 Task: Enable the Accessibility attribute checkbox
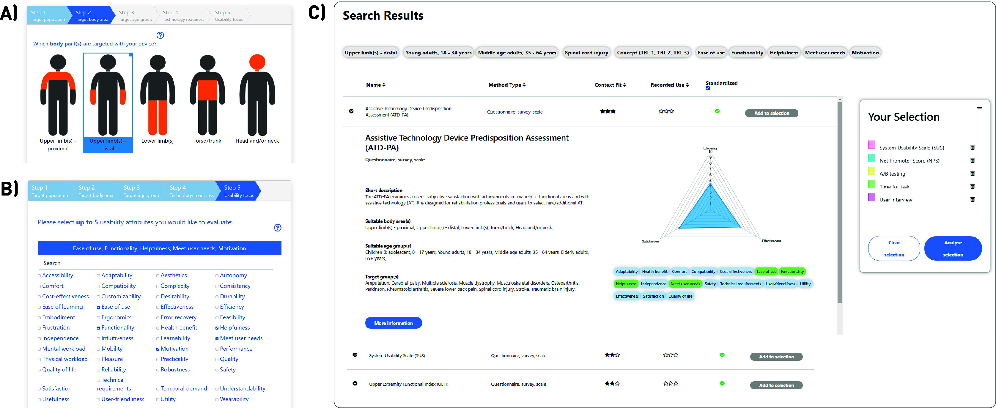click(40, 276)
